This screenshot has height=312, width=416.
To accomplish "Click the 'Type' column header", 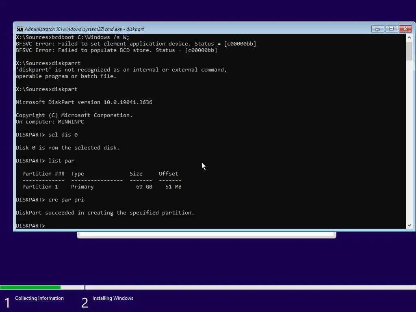I will point(78,174).
